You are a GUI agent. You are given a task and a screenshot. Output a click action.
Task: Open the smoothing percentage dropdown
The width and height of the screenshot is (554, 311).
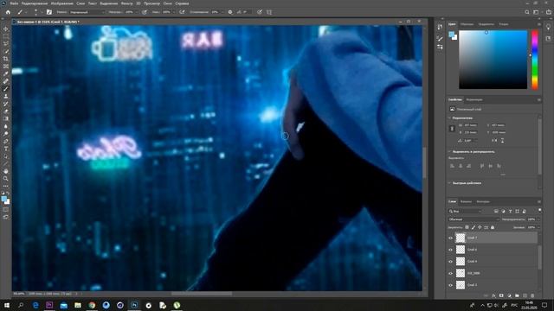222,12
